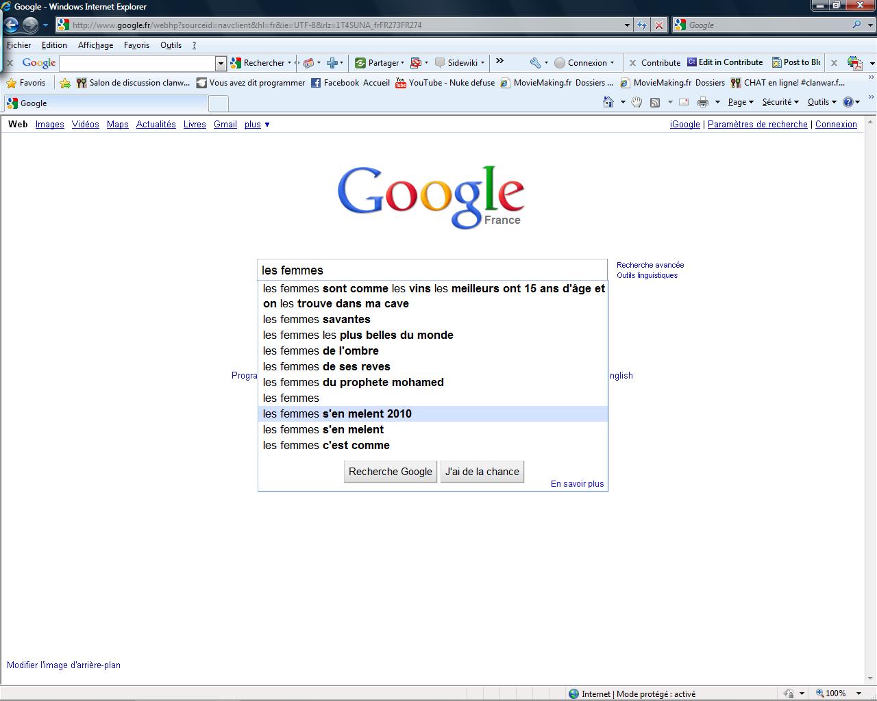Refresh the page using the refresh icon

click(x=642, y=25)
